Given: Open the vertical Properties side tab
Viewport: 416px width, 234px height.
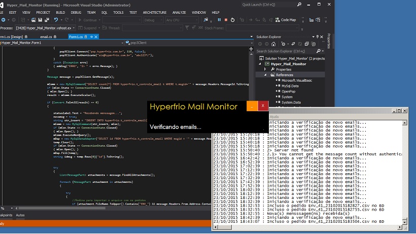Looking at the screenshot, I should point(329,41).
